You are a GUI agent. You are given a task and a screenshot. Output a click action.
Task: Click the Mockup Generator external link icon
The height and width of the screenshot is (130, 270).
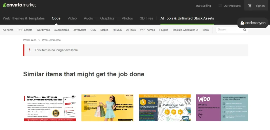(197, 30)
